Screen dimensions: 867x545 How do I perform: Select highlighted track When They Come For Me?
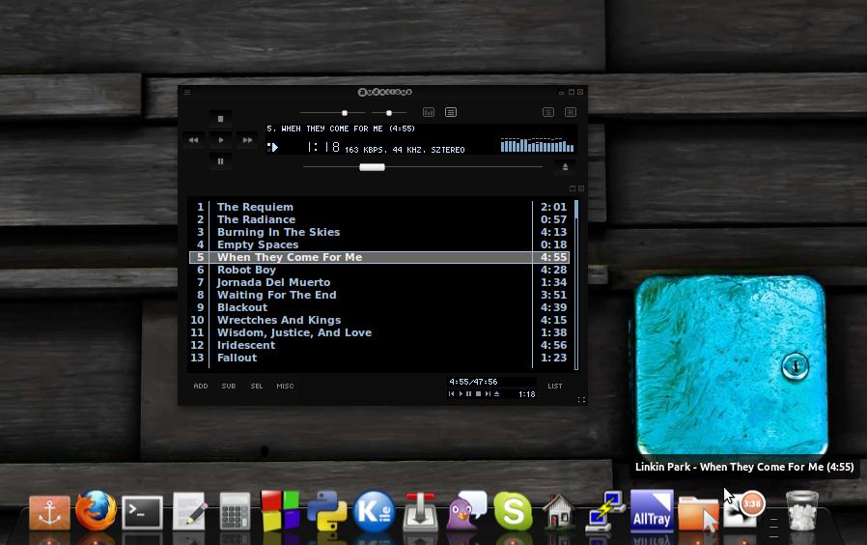379,257
